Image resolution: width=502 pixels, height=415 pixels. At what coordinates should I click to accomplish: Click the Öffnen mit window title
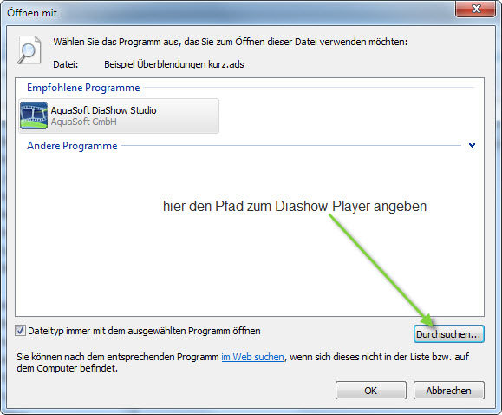pyautogui.click(x=32, y=13)
